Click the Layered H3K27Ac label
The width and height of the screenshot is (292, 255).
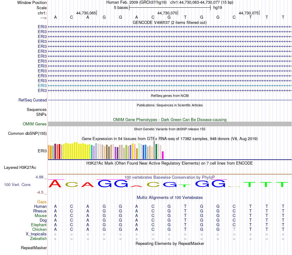(20, 168)
